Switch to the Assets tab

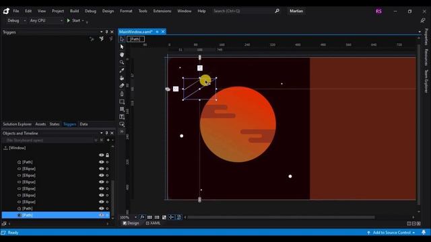click(40, 124)
